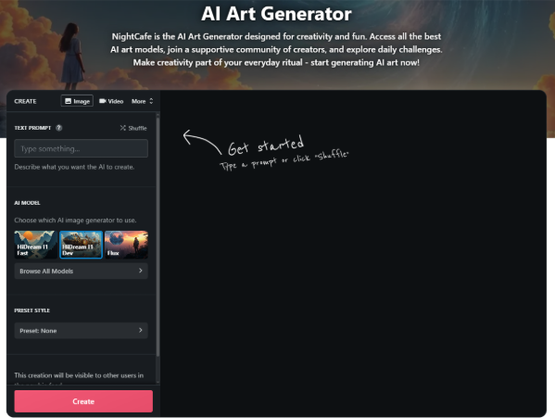
Task: Click the text prompt help question-mark icon
Action: (59, 128)
